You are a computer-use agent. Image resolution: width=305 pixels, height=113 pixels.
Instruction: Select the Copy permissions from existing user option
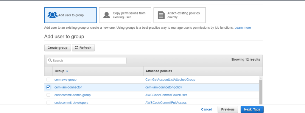click(x=125, y=15)
